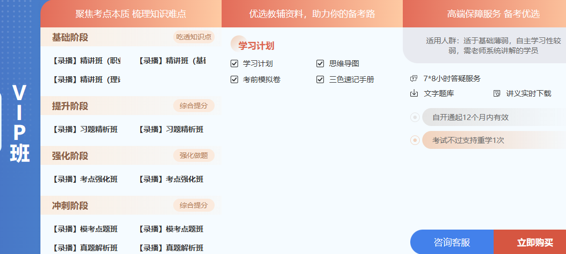Click the 考试不过支持重学1次 bar
The image size is (566, 254).
[x=494, y=140]
